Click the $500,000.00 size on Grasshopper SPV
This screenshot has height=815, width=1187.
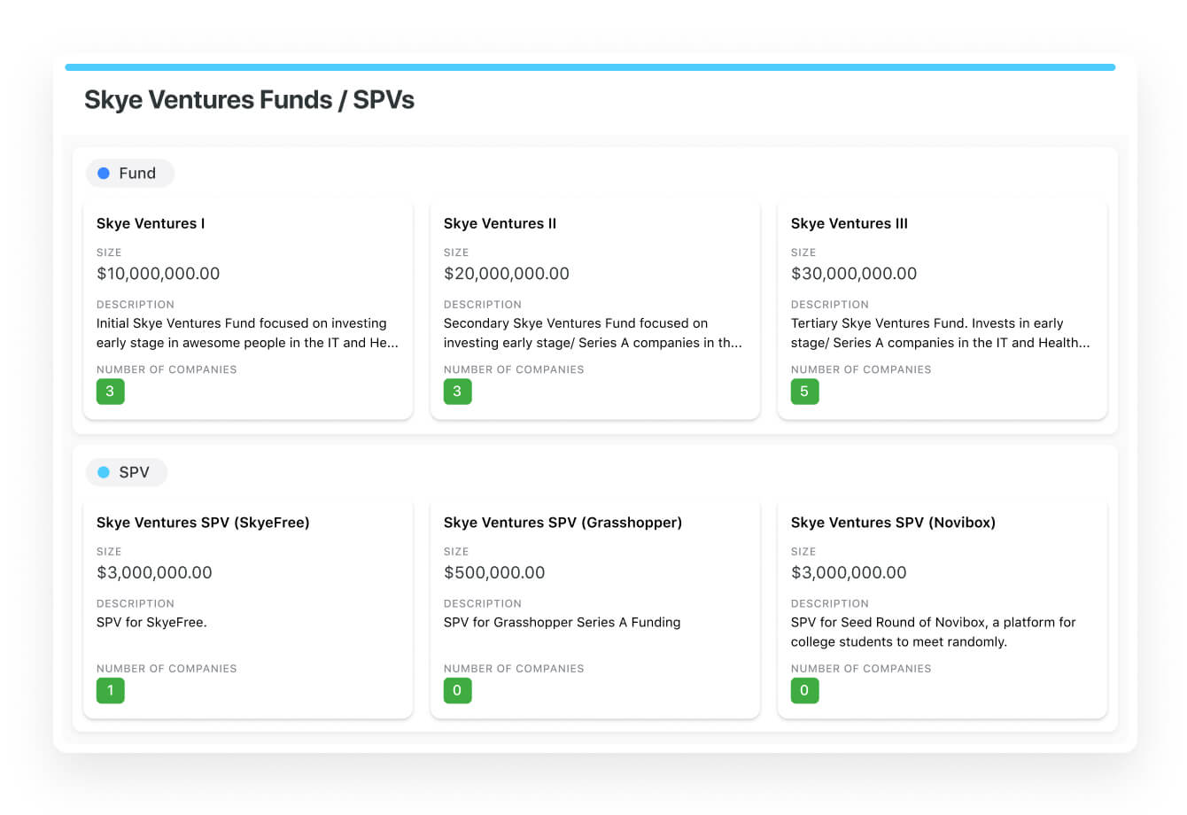click(494, 573)
